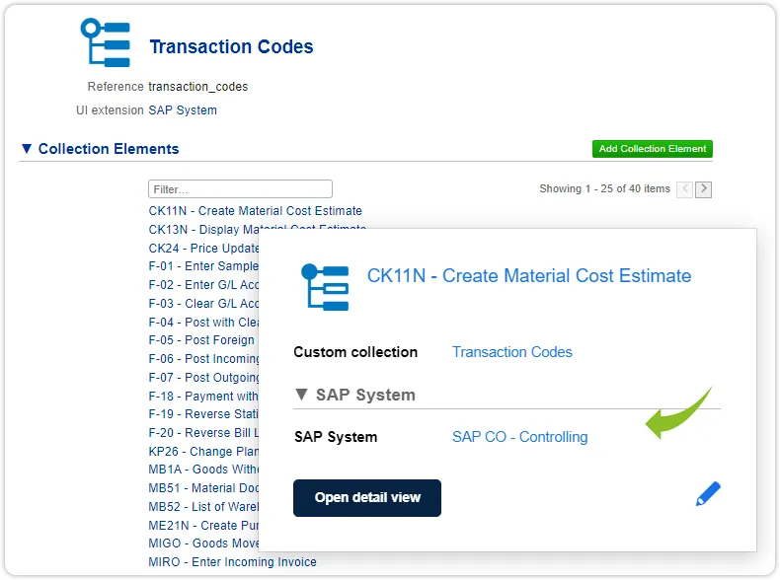
Task: Select F-05 - Post Foreign item
Action: (201, 340)
